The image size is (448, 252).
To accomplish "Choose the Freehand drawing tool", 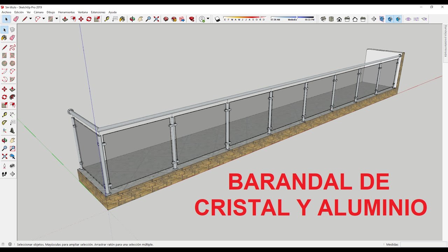I will point(12,47).
